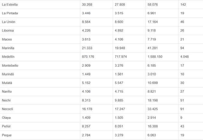Click the 870.176 value in Medellín row
Viewport: 203px width, 140px height.
[88, 57]
